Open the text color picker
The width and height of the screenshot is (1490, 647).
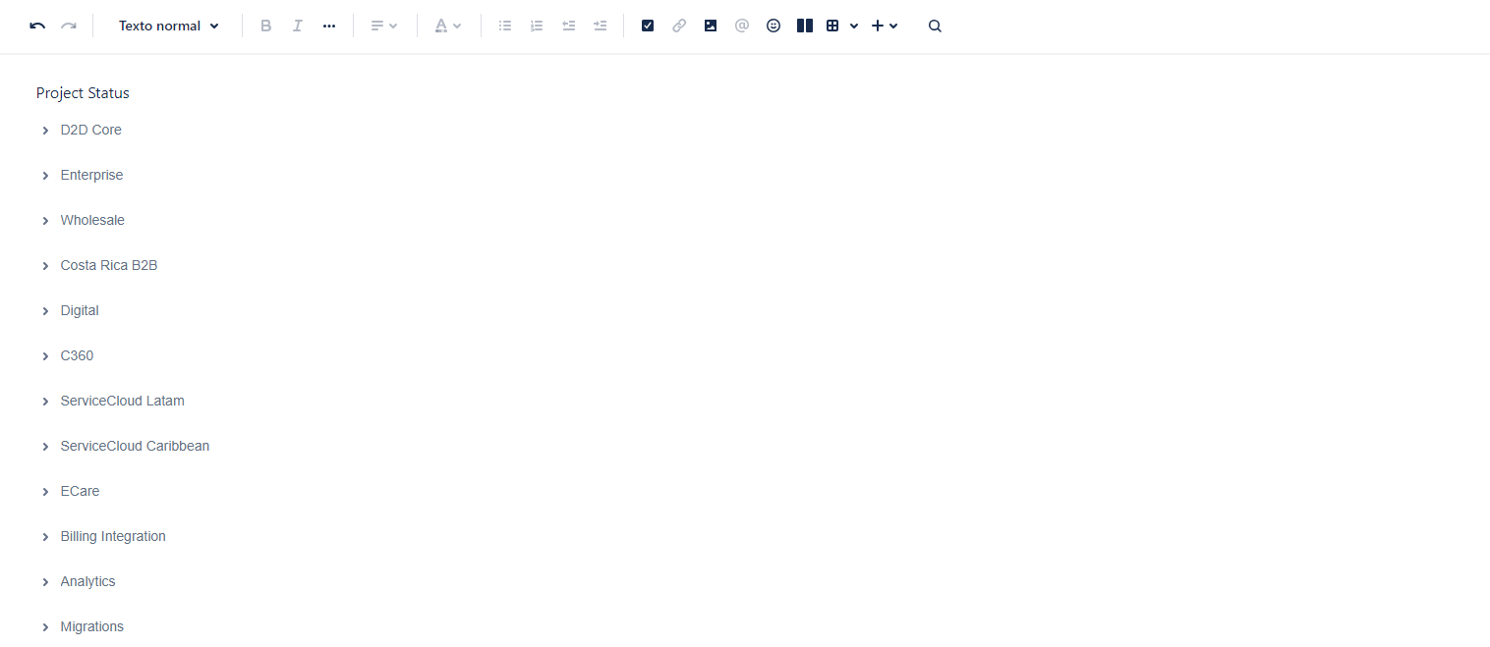coord(448,26)
